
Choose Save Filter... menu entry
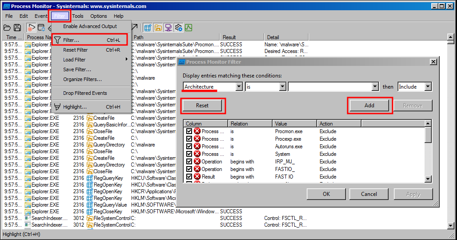92,69
